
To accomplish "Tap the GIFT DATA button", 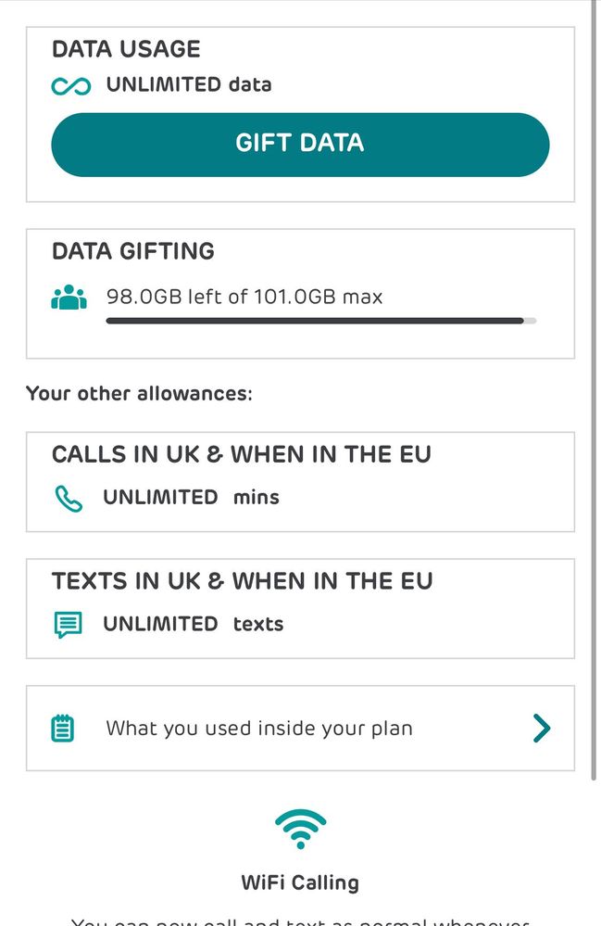I will [300, 144].
